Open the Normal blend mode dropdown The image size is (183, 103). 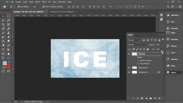[137, 45]
